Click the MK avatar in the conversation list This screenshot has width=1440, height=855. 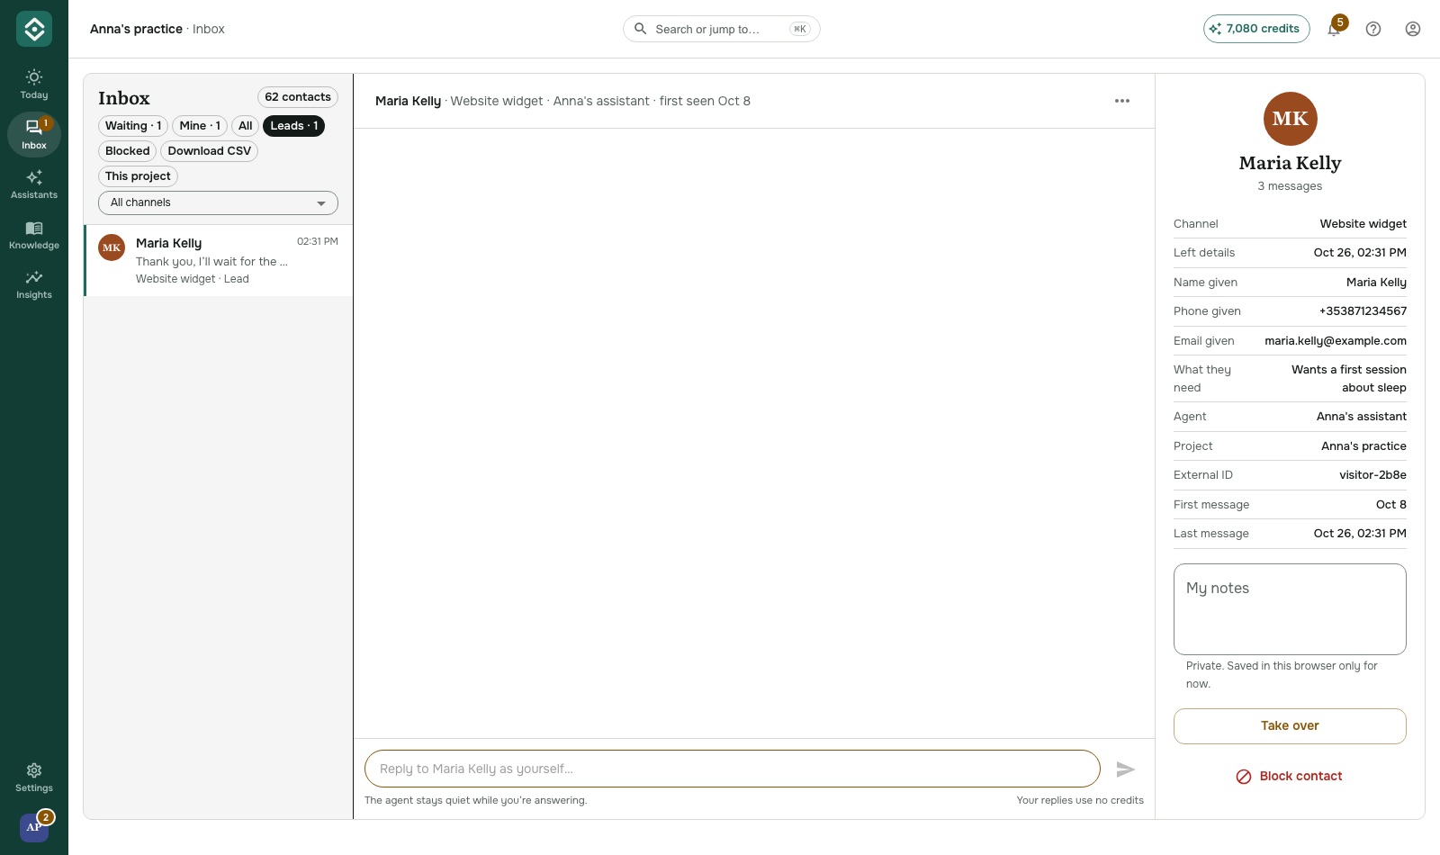pyautogui.click(x=112, y=247)
